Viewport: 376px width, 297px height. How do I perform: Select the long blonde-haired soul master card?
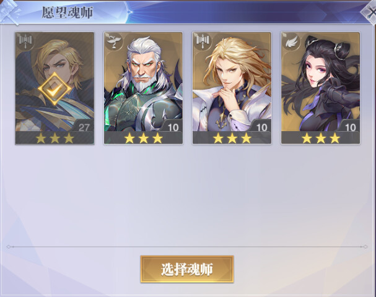(x=232, y=88)
